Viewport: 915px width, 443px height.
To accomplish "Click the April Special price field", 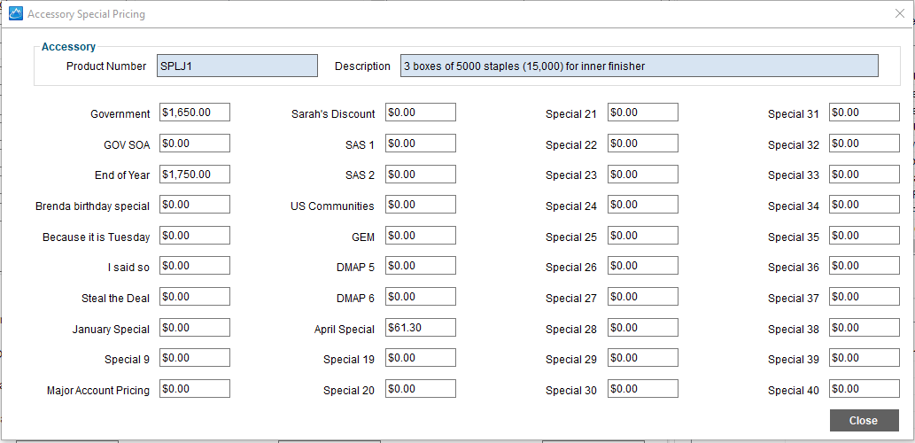I will 420,328.
